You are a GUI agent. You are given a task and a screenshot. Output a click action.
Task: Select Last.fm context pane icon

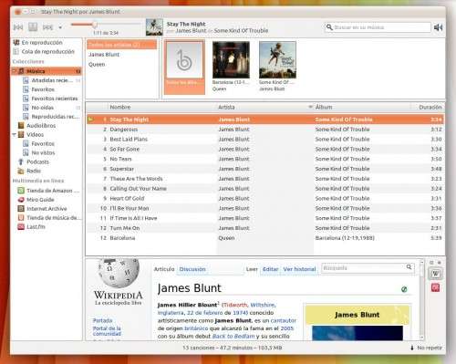point(435,287)
